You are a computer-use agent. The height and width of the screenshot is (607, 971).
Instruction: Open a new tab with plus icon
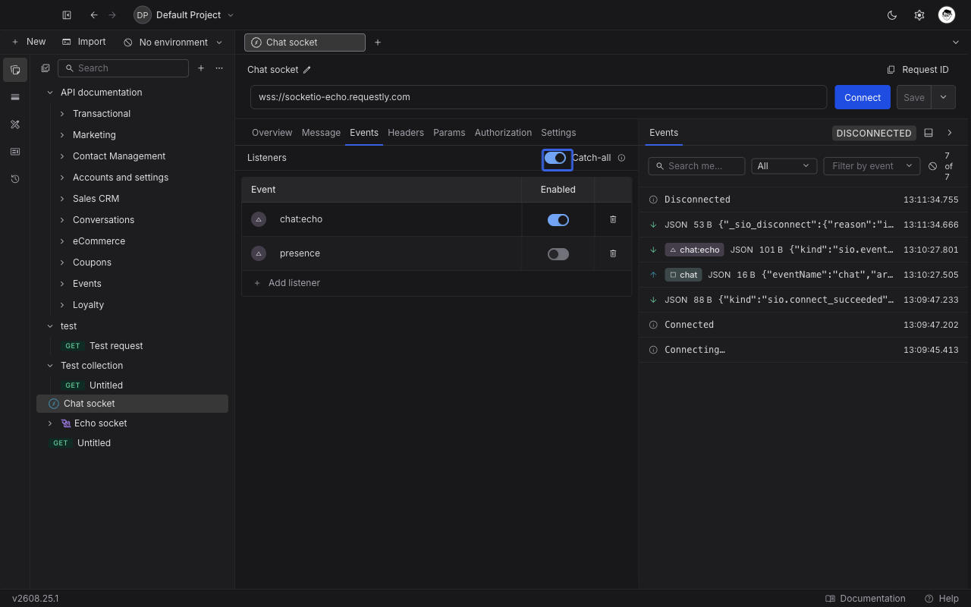[x=378, y=42]
